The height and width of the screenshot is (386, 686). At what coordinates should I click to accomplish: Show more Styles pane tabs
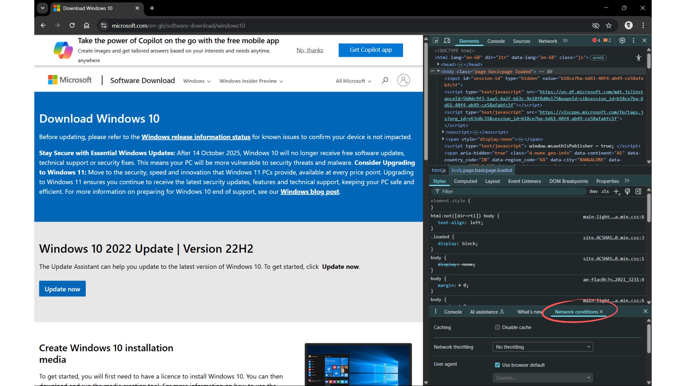click(x=627, y=181)
